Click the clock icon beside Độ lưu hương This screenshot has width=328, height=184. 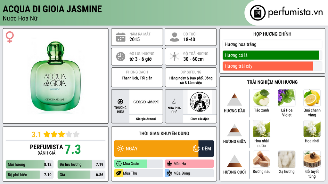click(x=121, y=57)
